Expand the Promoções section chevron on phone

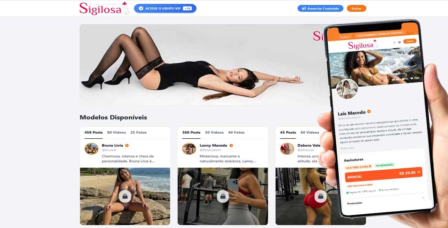coord(423,198)
